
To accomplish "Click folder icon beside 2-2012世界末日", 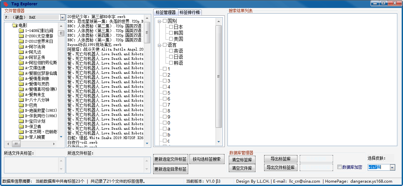I will [x=21, y=41].
